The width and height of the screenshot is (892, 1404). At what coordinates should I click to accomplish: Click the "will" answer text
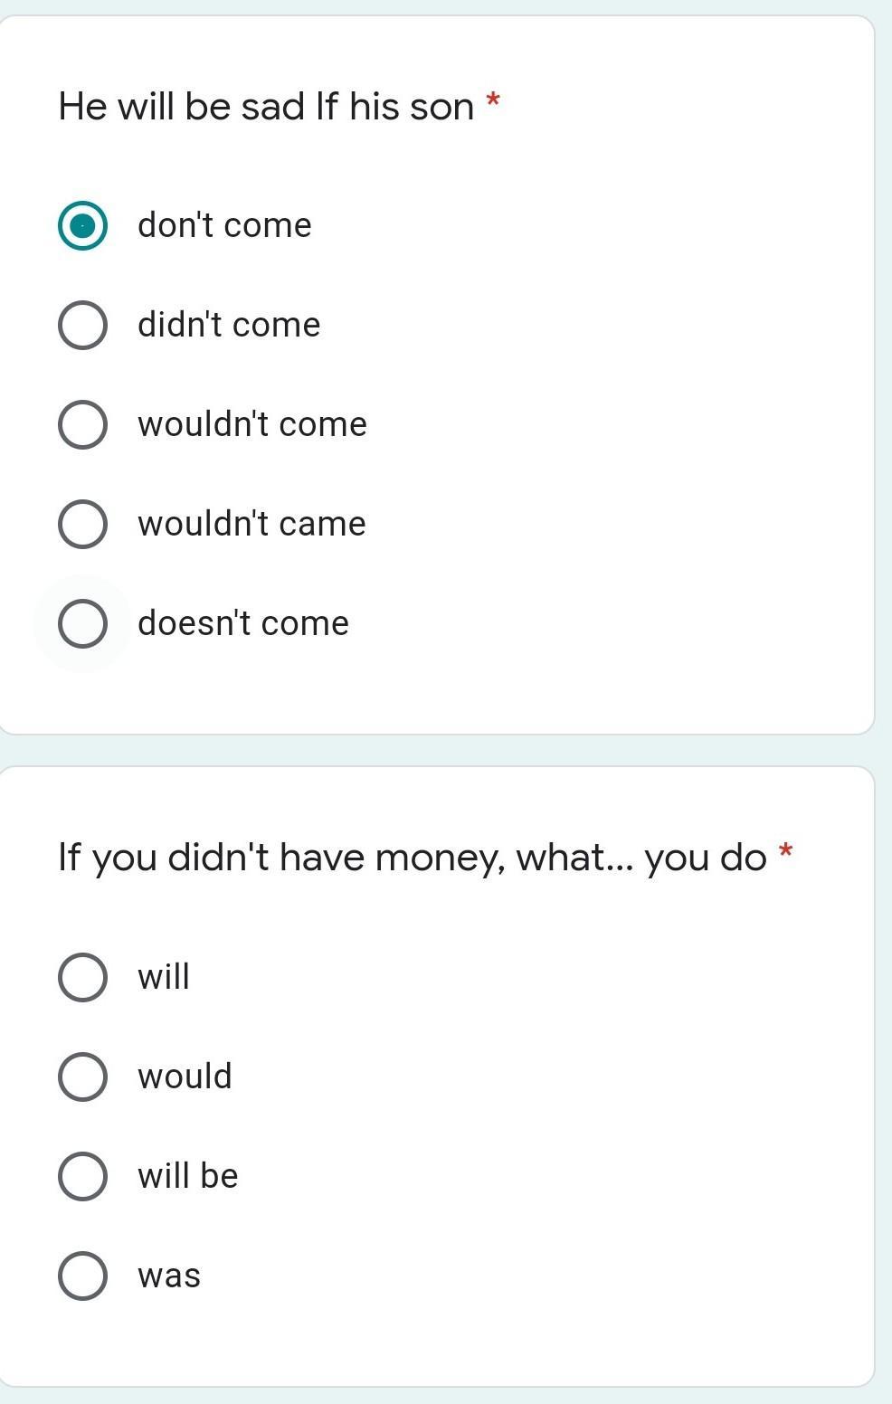(x=164, y=977)
